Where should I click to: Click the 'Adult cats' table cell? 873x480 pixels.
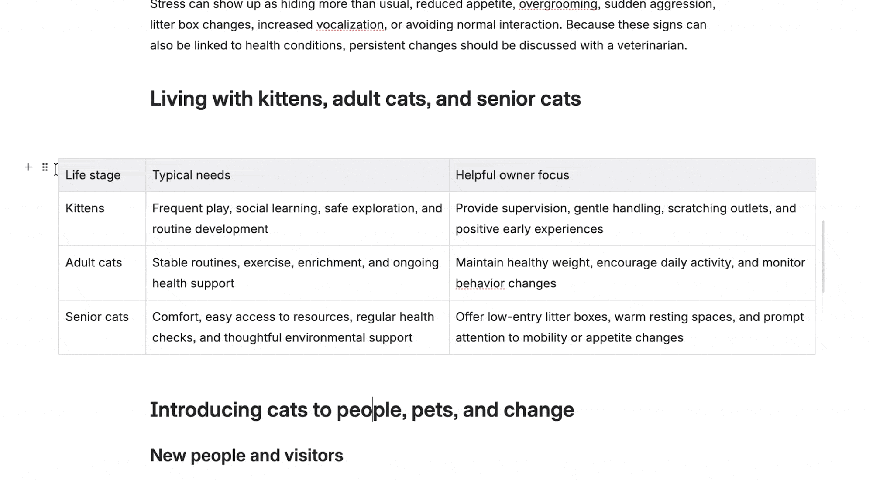coord(102,273)
